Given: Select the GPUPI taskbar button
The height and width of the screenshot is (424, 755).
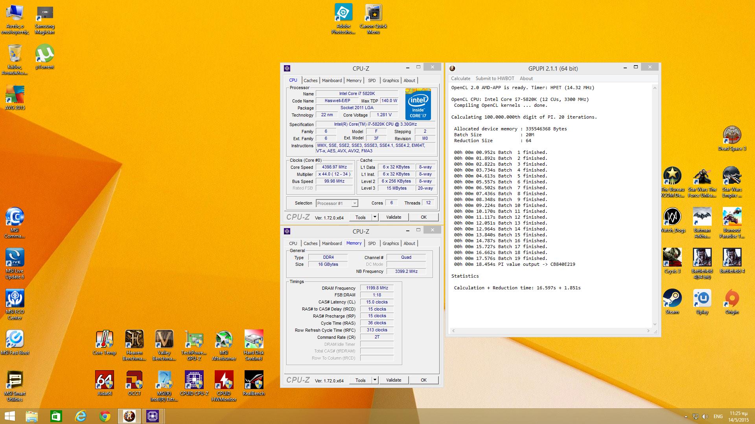Looking at the screenshot, I should [129, 416].
